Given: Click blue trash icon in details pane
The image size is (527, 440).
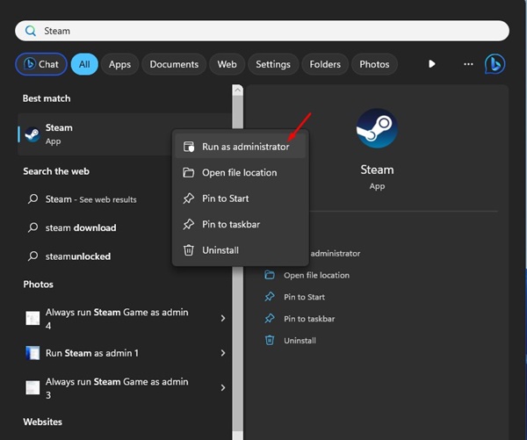Looking at the screenshot, I should coord(270,340).
